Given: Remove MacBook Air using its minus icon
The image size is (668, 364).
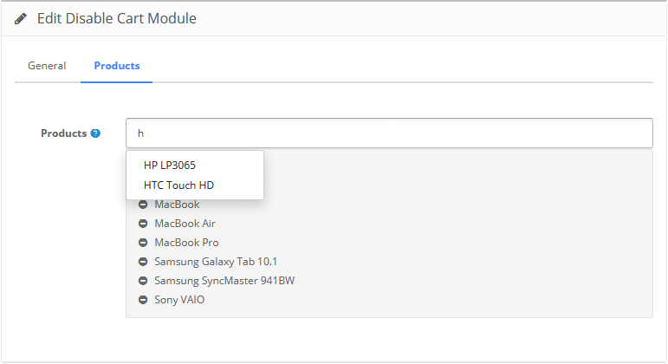Looking at the screenshot, I should click(x=143, y=224).
